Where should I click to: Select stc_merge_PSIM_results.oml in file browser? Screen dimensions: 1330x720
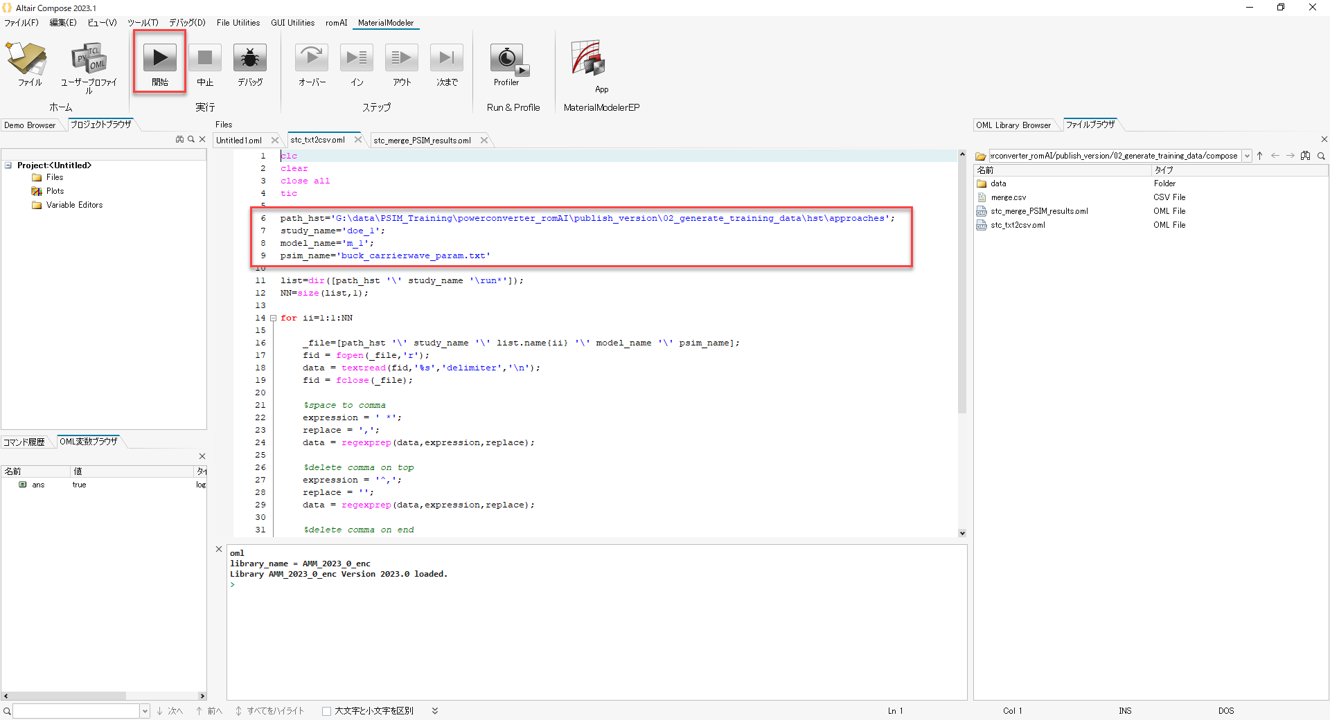1039,211
